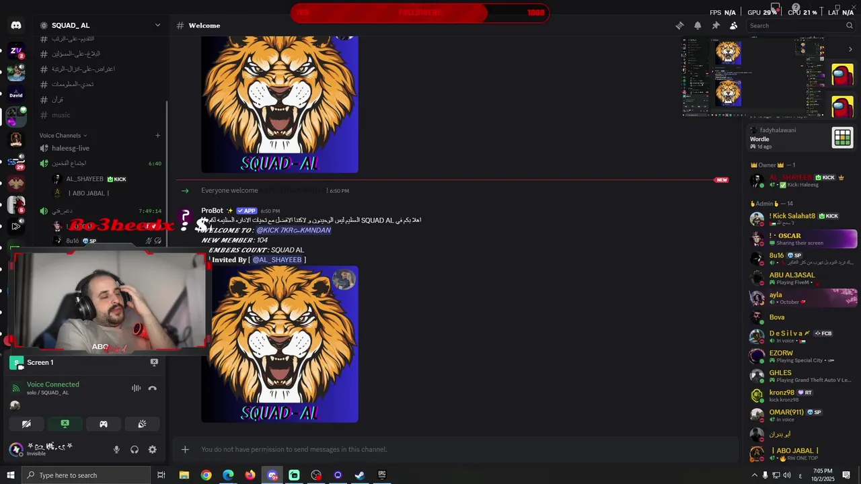
Task: Stop streaming via Screen 1 stop icon
Action: coord(154,362)
